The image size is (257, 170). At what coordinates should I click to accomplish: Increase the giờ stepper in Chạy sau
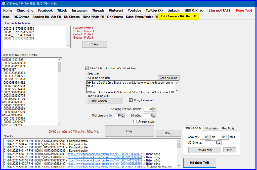[x=209, y=136]
